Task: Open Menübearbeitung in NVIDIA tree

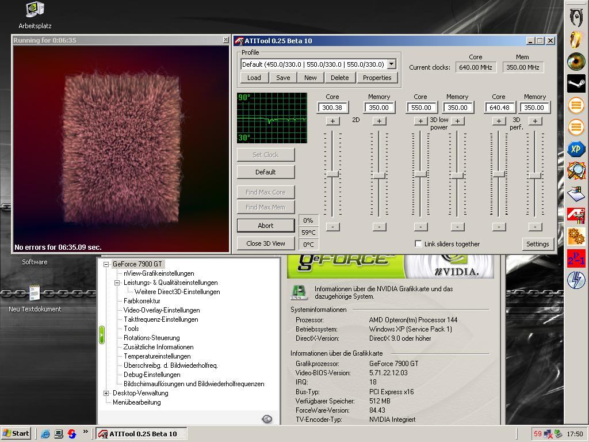Action: 137,402
